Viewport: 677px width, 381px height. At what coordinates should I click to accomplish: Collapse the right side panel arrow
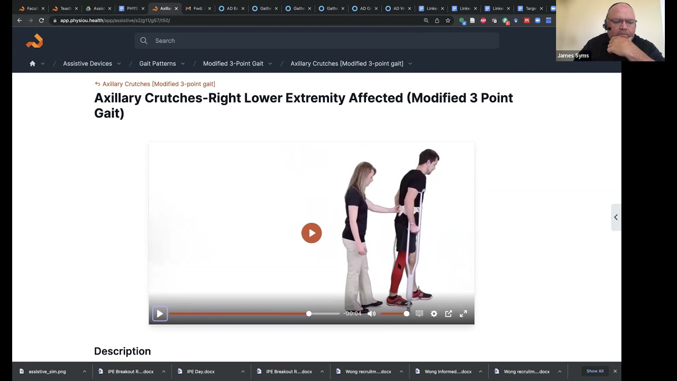616,217
